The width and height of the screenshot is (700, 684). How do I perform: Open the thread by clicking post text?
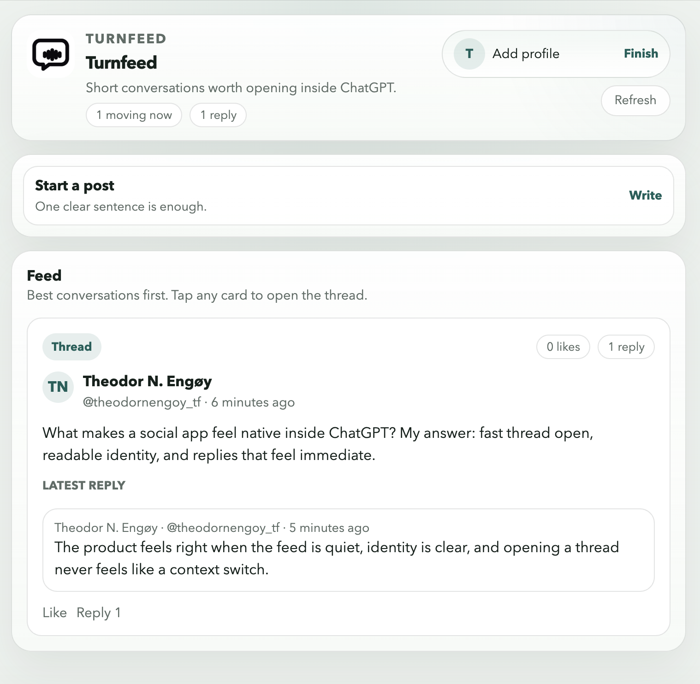coord(317,444)
